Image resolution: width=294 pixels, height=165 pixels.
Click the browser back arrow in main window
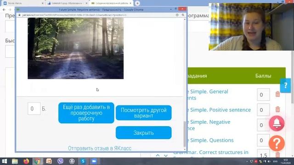point(4,10)
